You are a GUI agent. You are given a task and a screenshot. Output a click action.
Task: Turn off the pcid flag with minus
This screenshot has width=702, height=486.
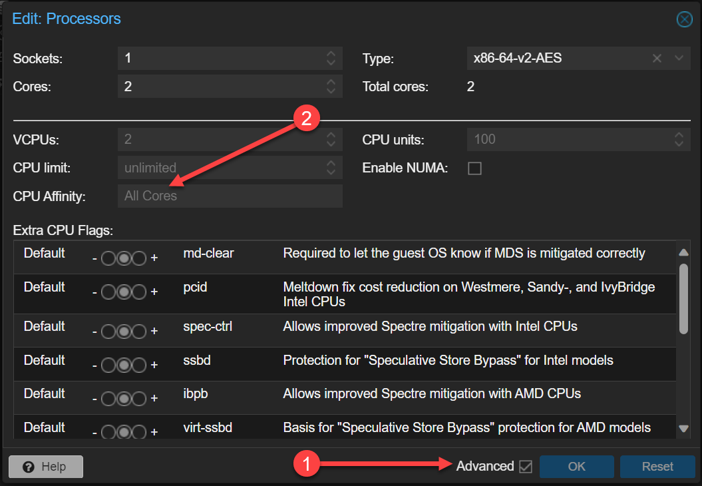coord(108,292)
